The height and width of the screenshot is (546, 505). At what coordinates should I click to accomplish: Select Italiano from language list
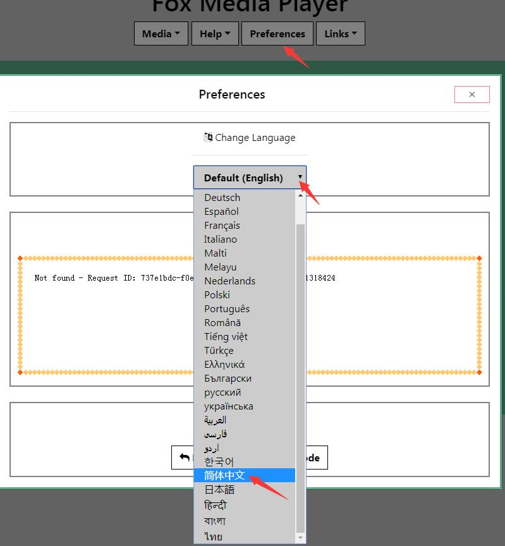[244, 240]
